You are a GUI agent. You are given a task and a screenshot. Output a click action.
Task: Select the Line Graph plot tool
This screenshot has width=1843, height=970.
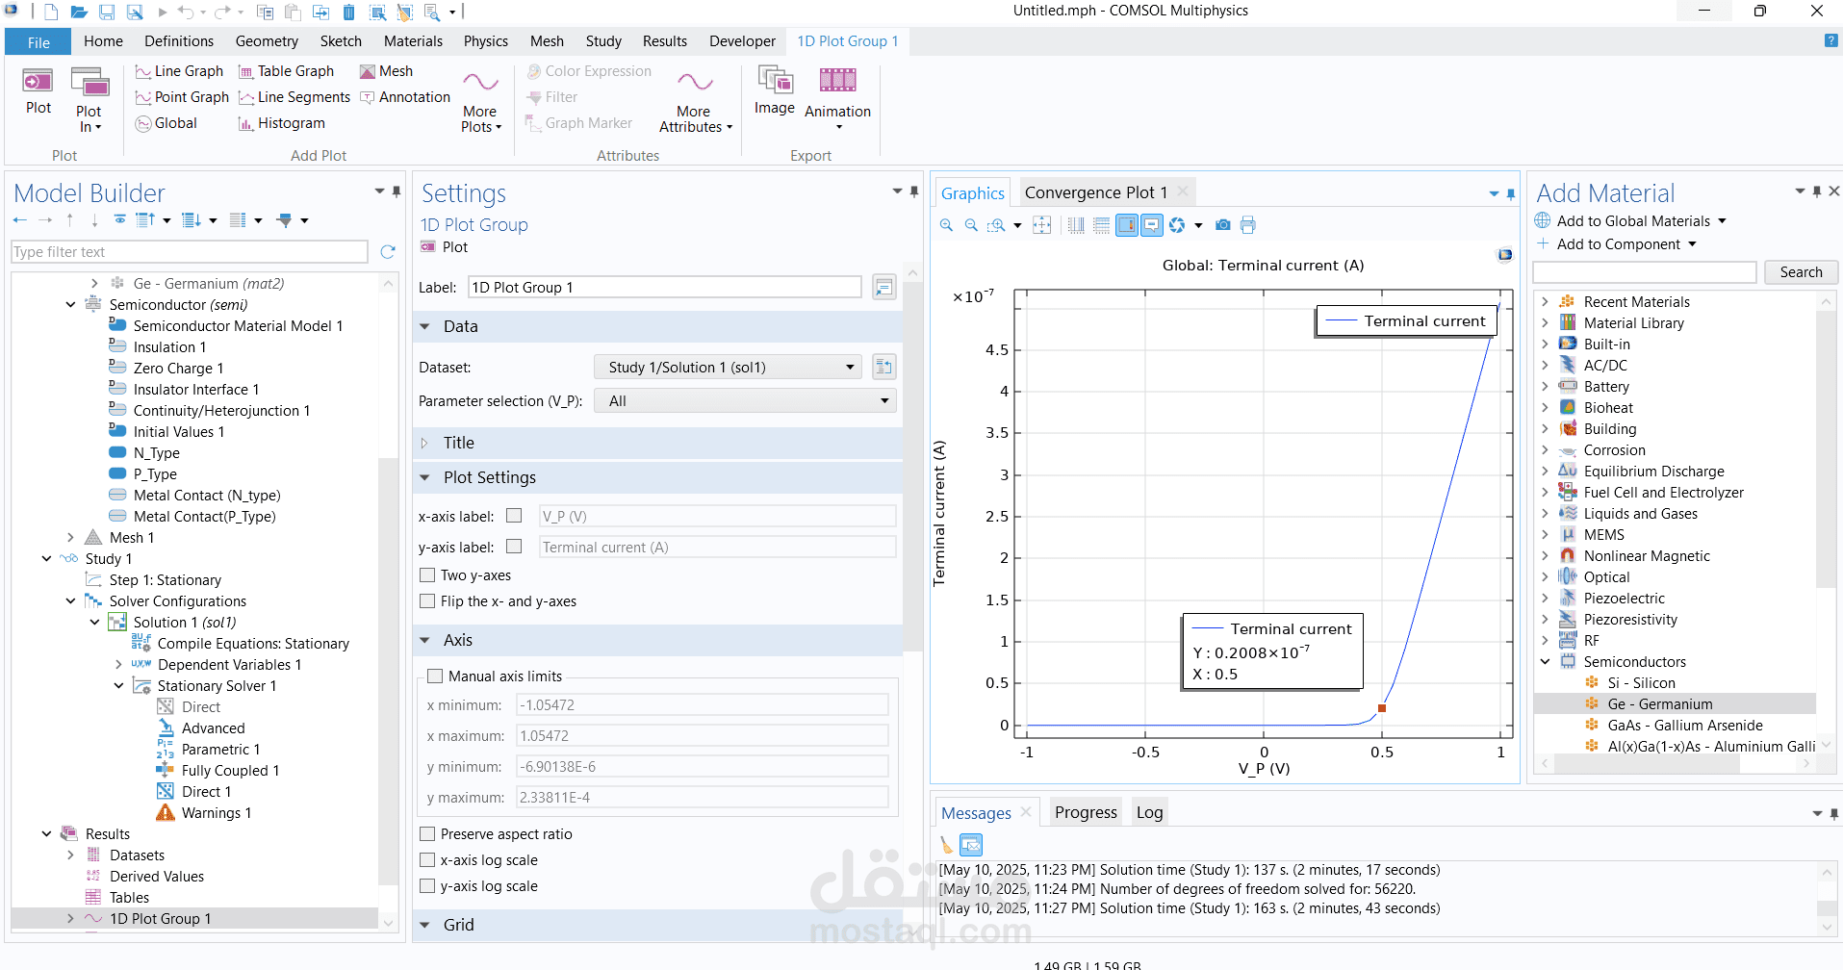click(x=179, y=71)
